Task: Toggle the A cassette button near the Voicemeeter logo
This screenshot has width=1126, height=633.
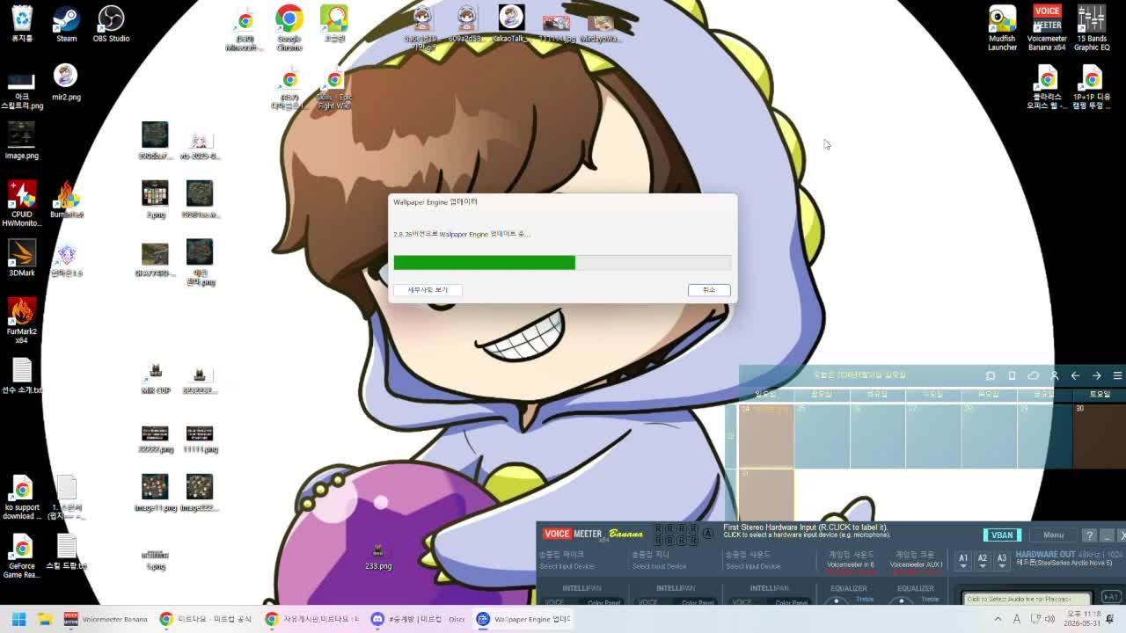Action: (x=707, y=534)
